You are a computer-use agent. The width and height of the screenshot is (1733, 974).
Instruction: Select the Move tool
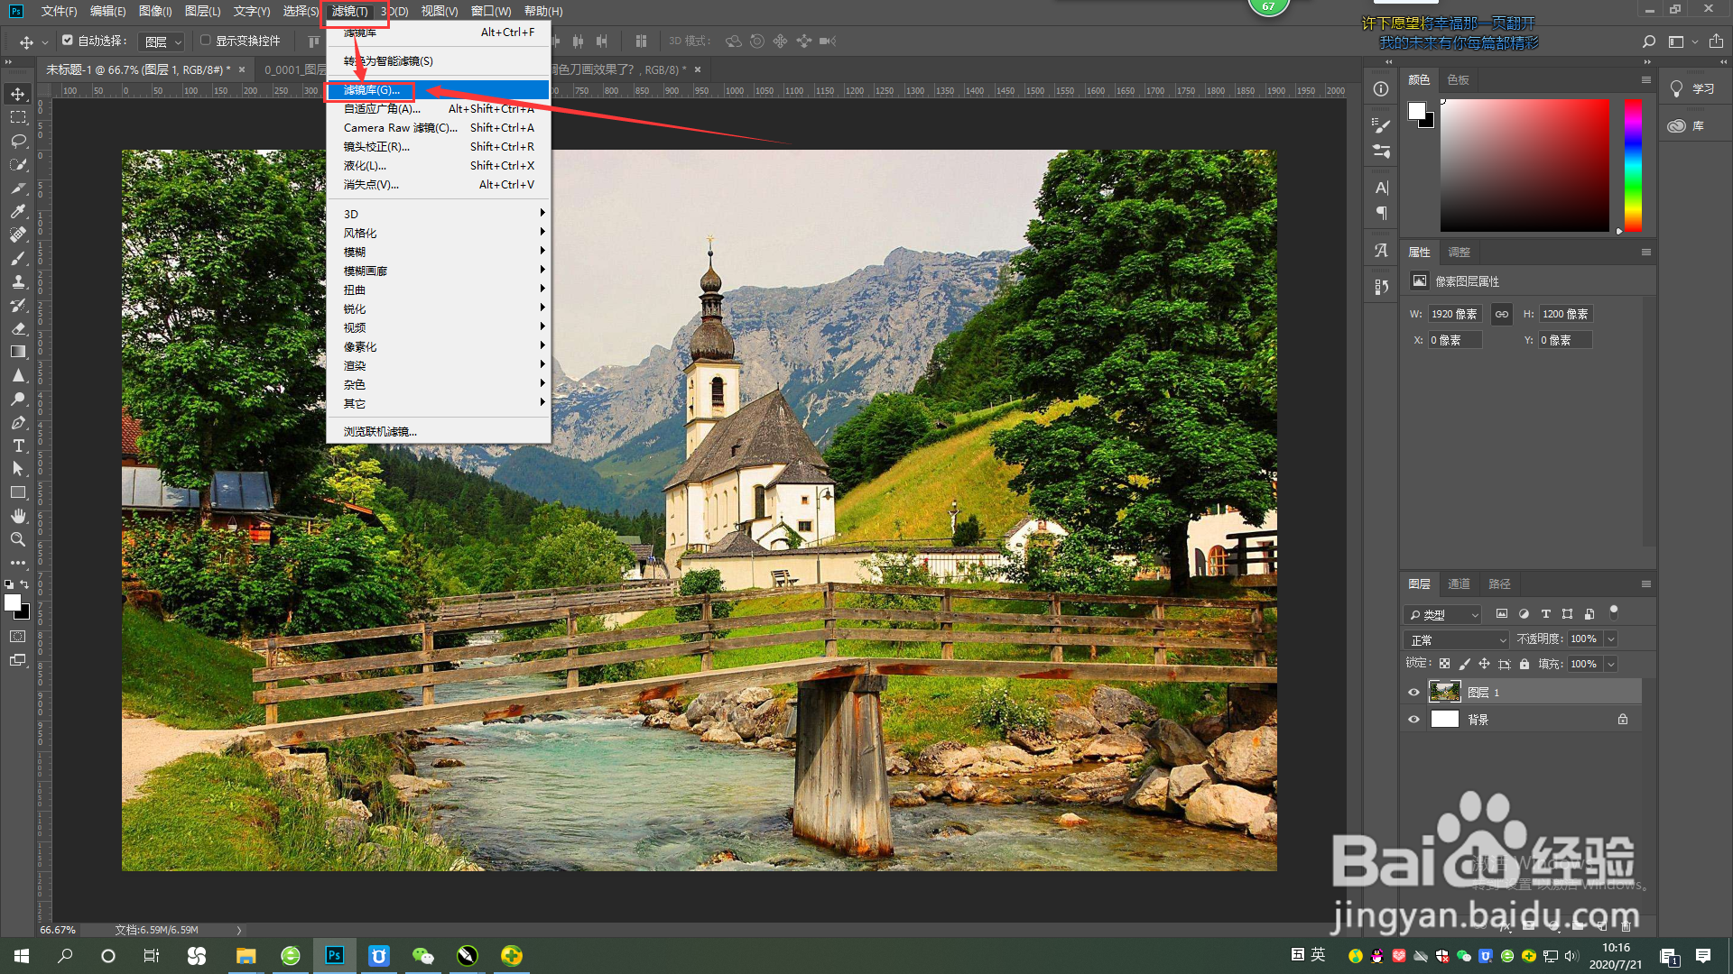(x=18, y=94)
